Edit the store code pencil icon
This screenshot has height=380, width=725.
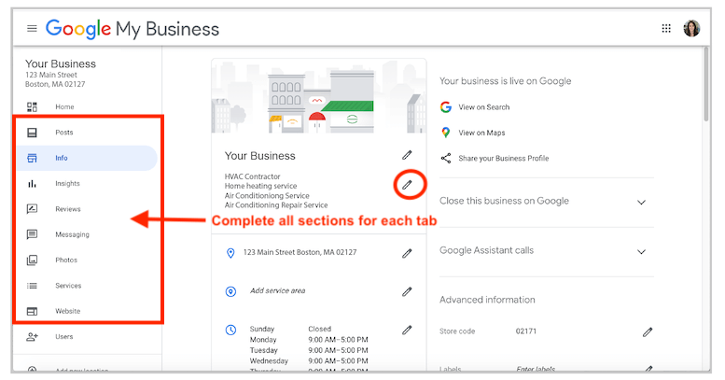pos(648,331)
